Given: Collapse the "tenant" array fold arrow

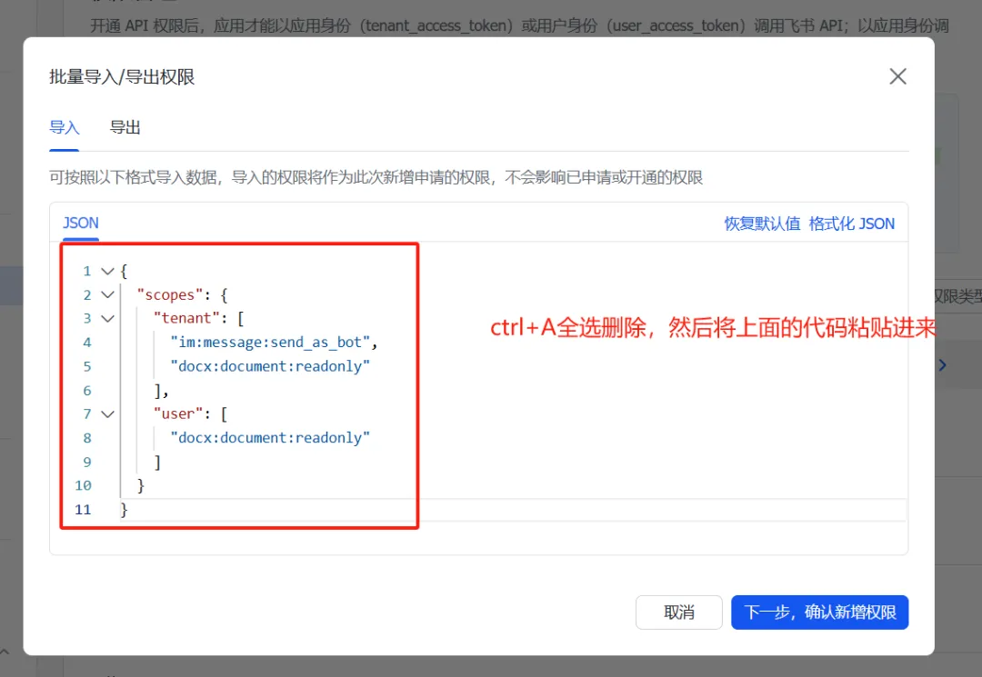Looking at the screenshot, I should pyautogui.click(x=107, y=318).
